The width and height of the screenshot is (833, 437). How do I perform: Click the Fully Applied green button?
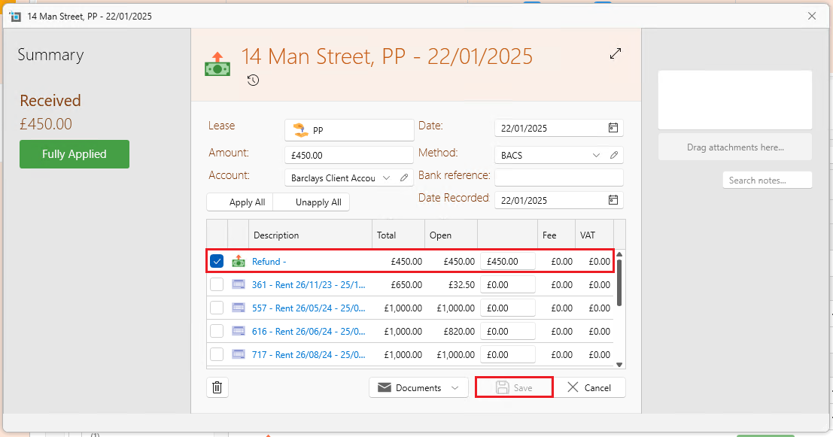point(74,154)
